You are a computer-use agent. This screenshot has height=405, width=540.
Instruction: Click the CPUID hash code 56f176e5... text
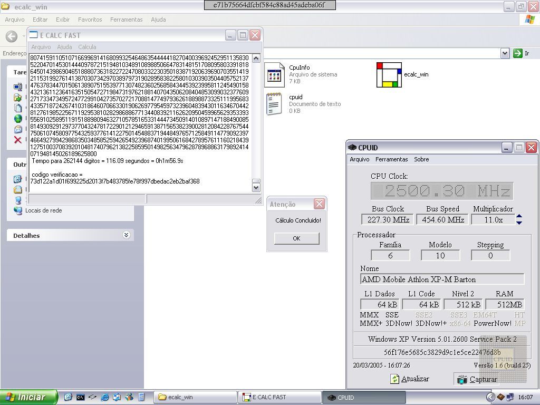click(442, 352)
